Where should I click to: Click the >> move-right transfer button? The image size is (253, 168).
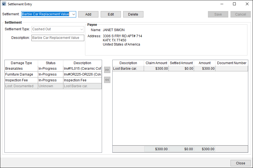(x=107, y=70)
